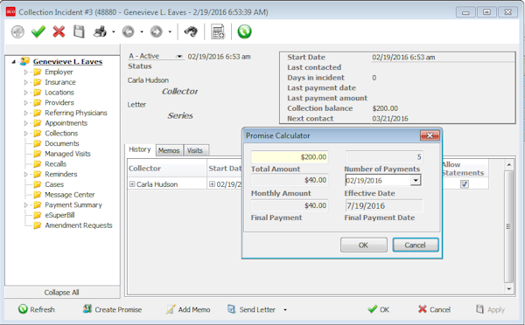Click the Monthly Amount $40.00 field
Image resolution: width=525 pixels, height=325 pixels.
(x=290, y=180)
